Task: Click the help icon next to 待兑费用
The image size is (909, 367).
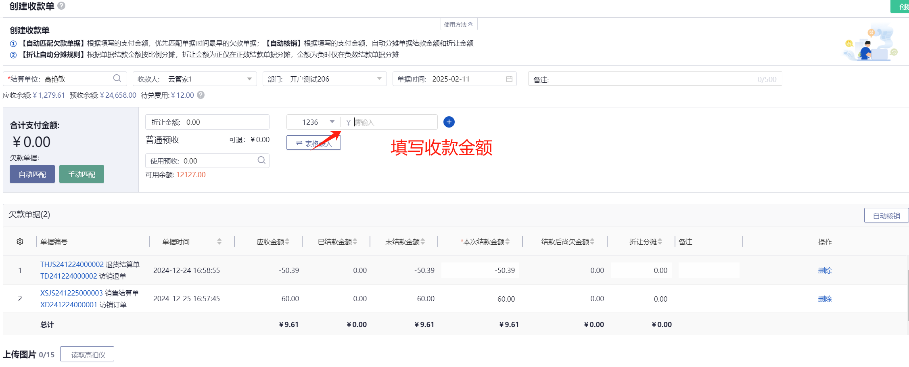Action: click(201, 95)
